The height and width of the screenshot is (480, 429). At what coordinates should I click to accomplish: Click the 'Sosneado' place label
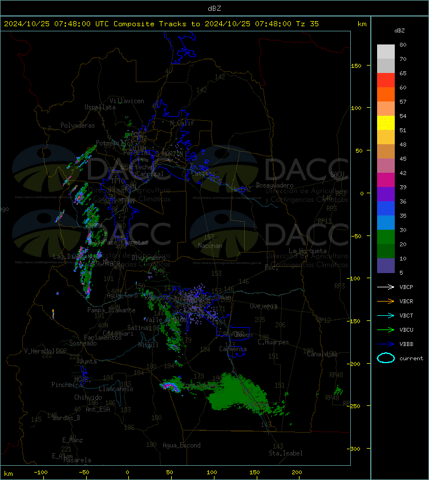pos(83,344)
